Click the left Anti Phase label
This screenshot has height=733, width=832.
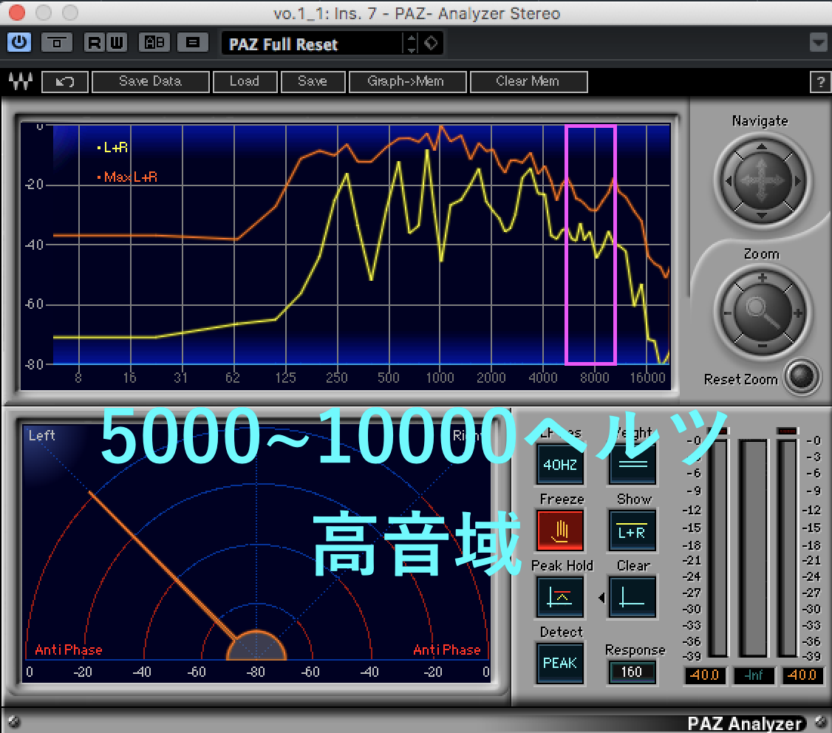pyautogui.click(x=69, y=650)
